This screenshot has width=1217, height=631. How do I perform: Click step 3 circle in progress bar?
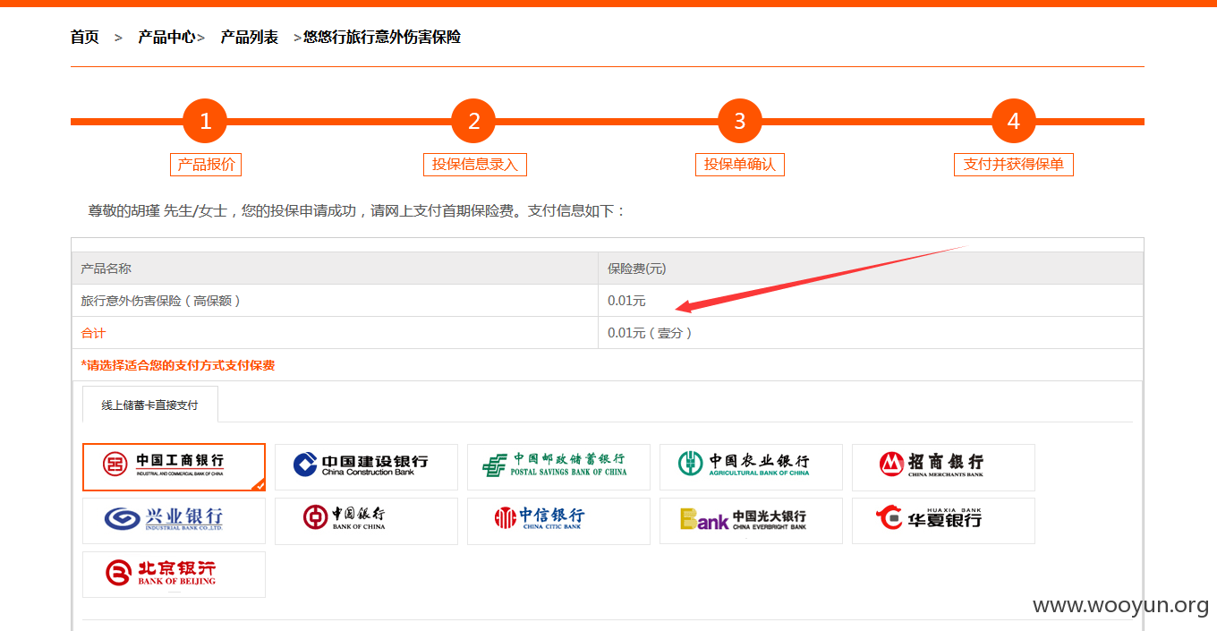click(740, 121)
